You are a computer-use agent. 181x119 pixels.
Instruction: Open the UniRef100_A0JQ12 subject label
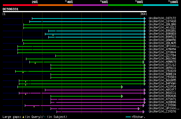(162, 28)
